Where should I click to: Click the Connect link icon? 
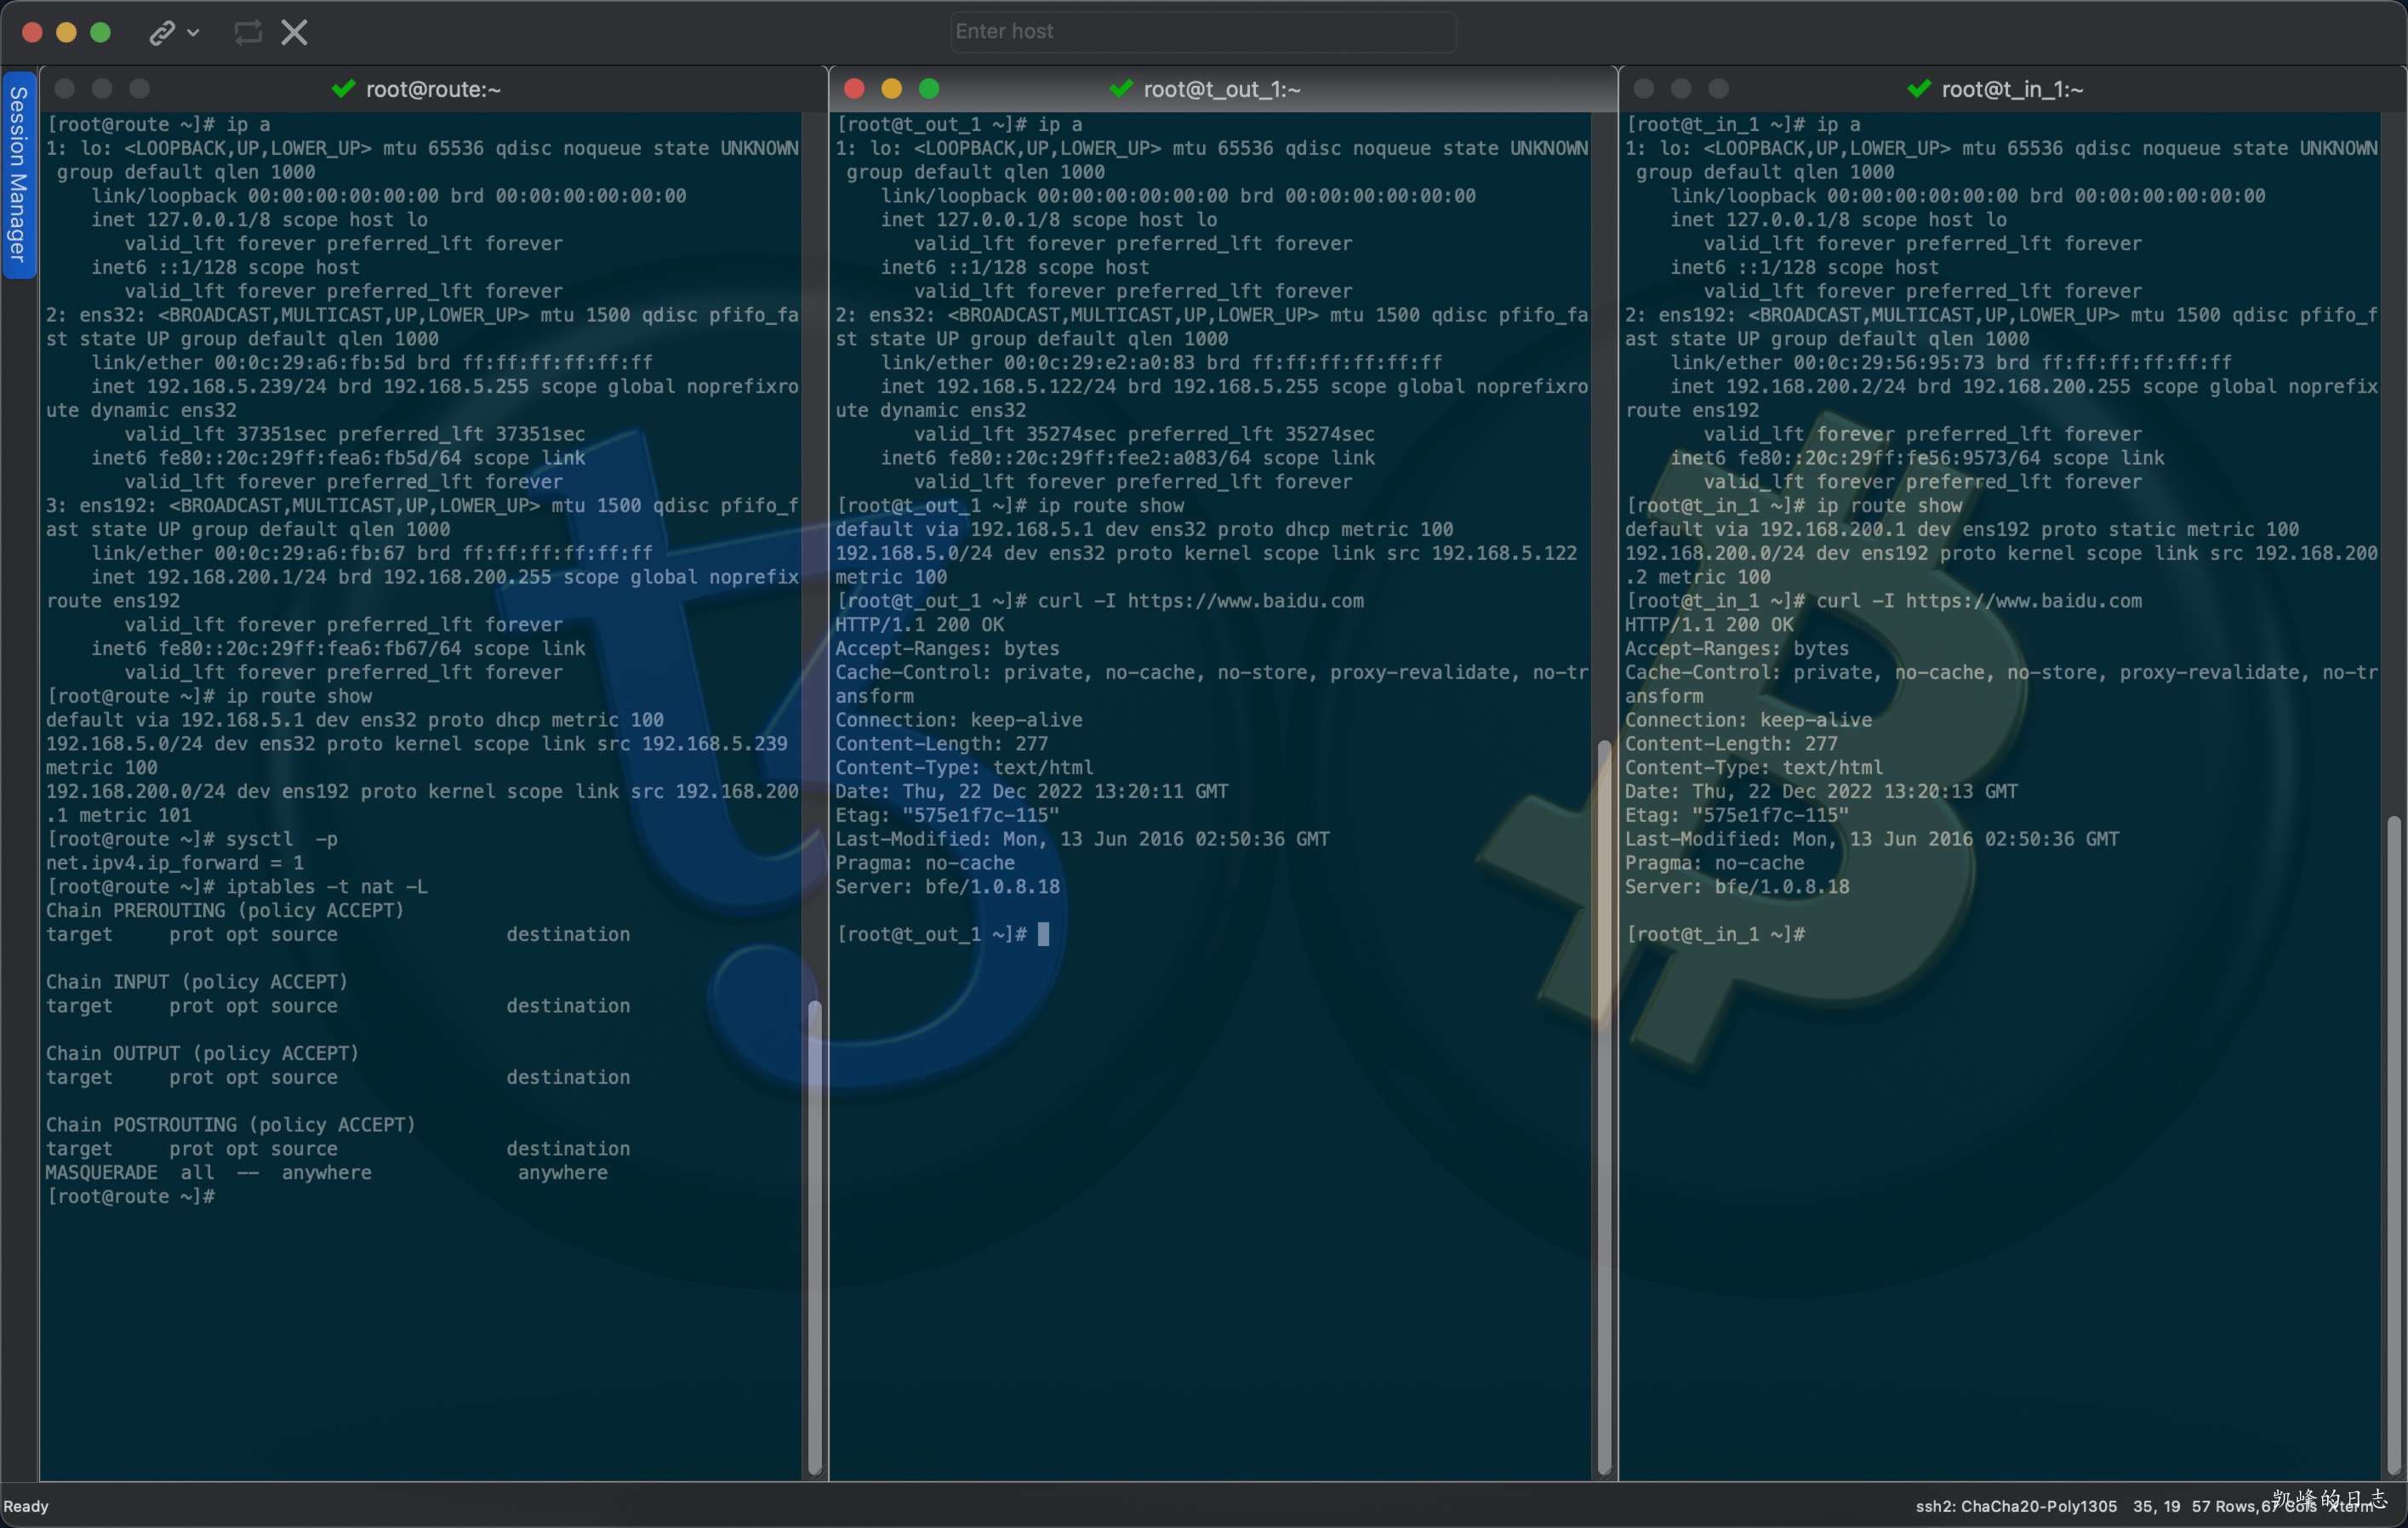161,33
